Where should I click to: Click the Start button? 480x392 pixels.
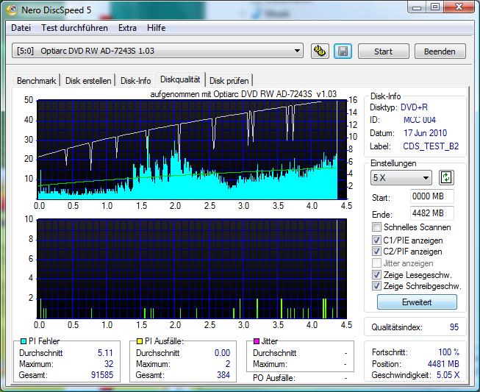point(383,51)
